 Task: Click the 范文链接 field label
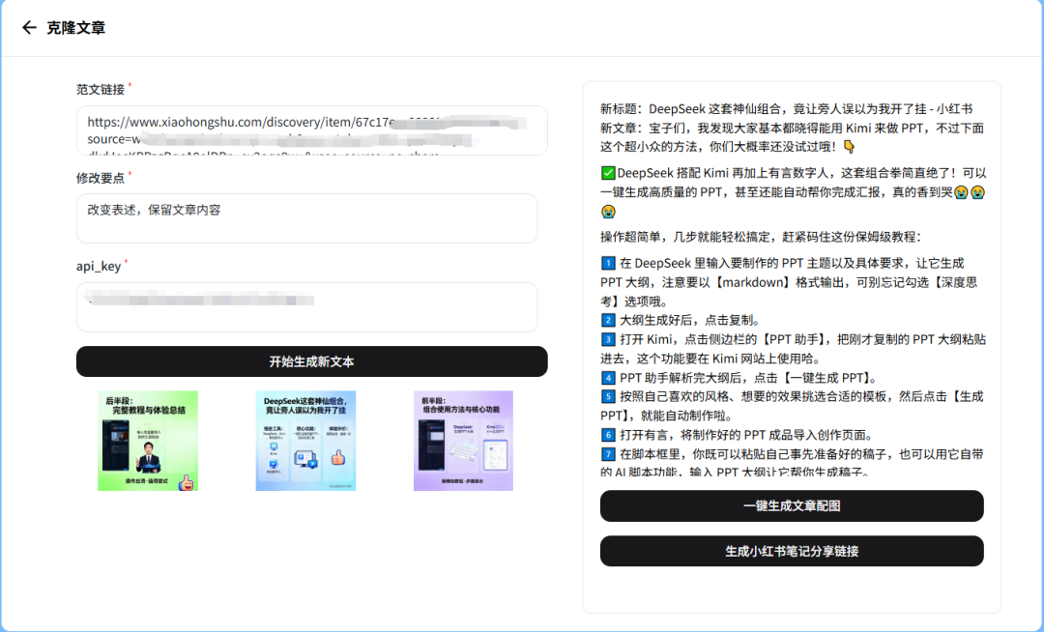[x=101, y=89]
